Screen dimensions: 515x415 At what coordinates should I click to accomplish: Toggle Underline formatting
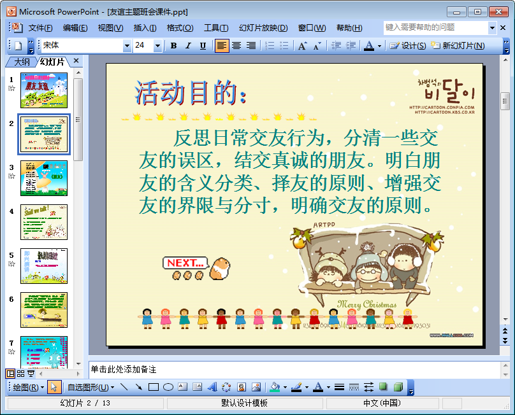[203, 46]
